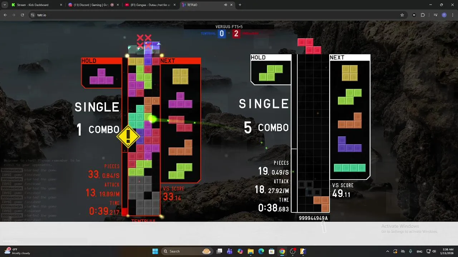The width and height of the screenshot is (458, 257).
Task: Click the right player's 5 COMBO text
Action: 266,128
